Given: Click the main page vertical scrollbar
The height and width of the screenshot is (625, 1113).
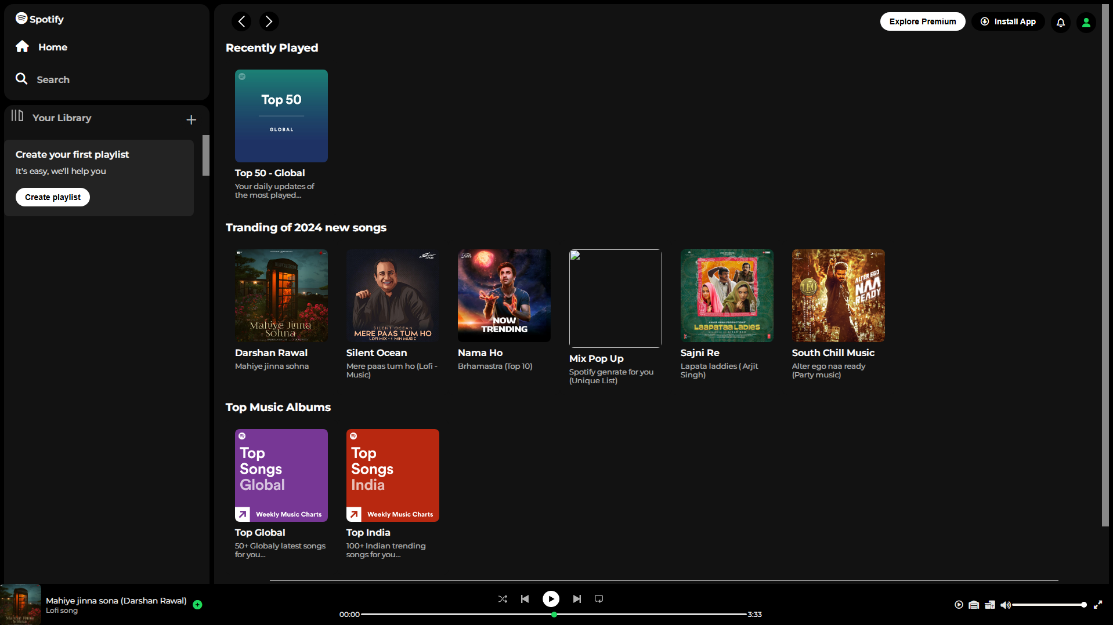Looking at the screenshot, I should (x=1105, y=266).
